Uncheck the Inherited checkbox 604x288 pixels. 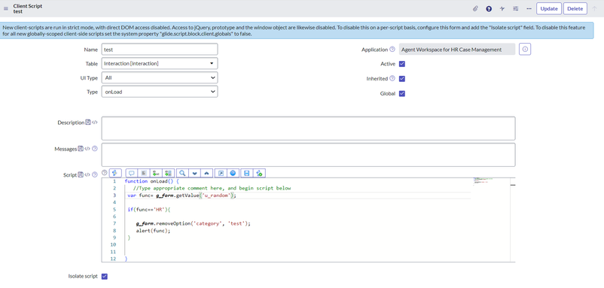click(402, 78)
